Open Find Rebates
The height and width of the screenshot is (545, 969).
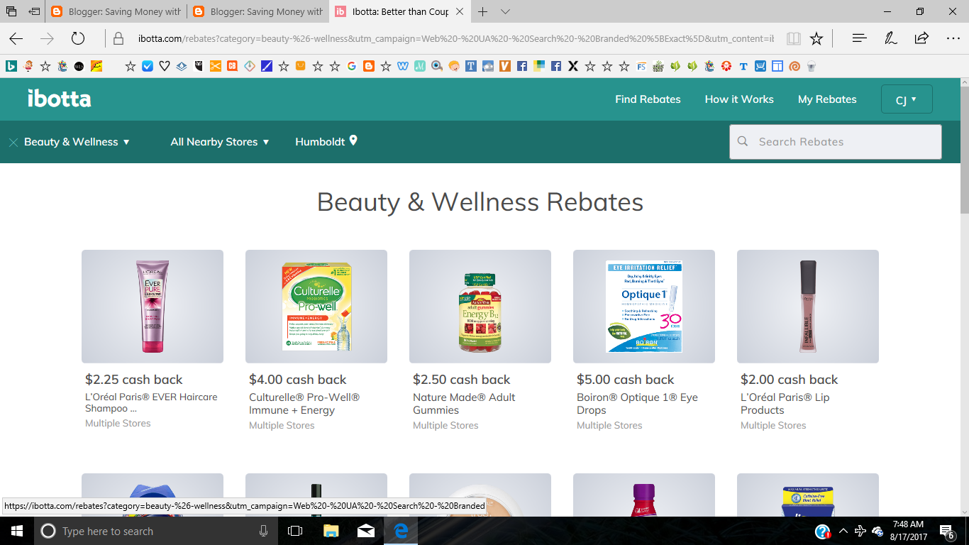(648, 99)
